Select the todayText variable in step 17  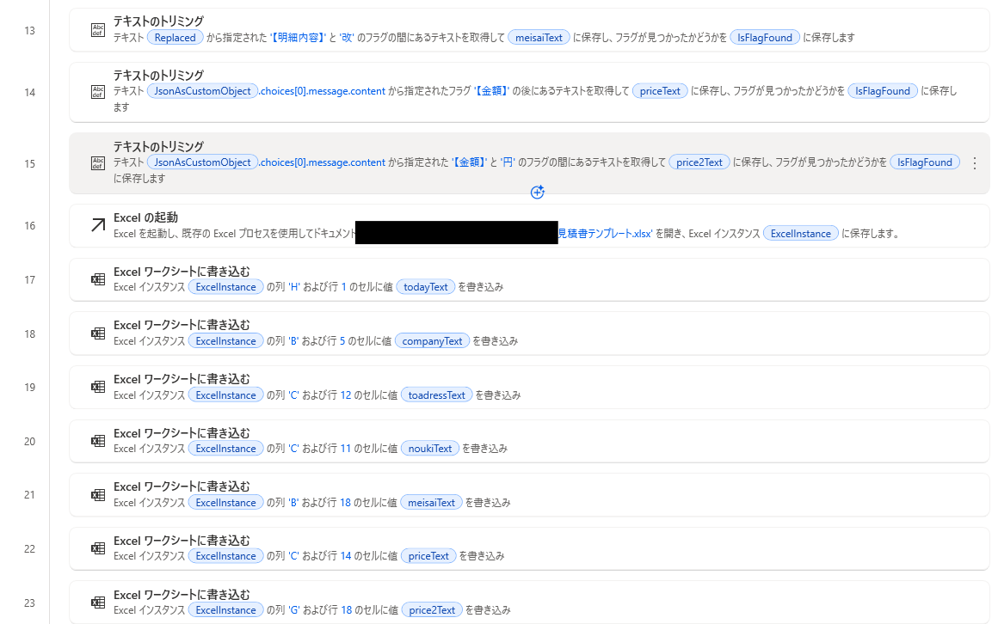click(425, 287)
